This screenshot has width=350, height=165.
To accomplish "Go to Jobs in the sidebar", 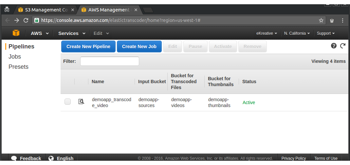I will [15, 57].
